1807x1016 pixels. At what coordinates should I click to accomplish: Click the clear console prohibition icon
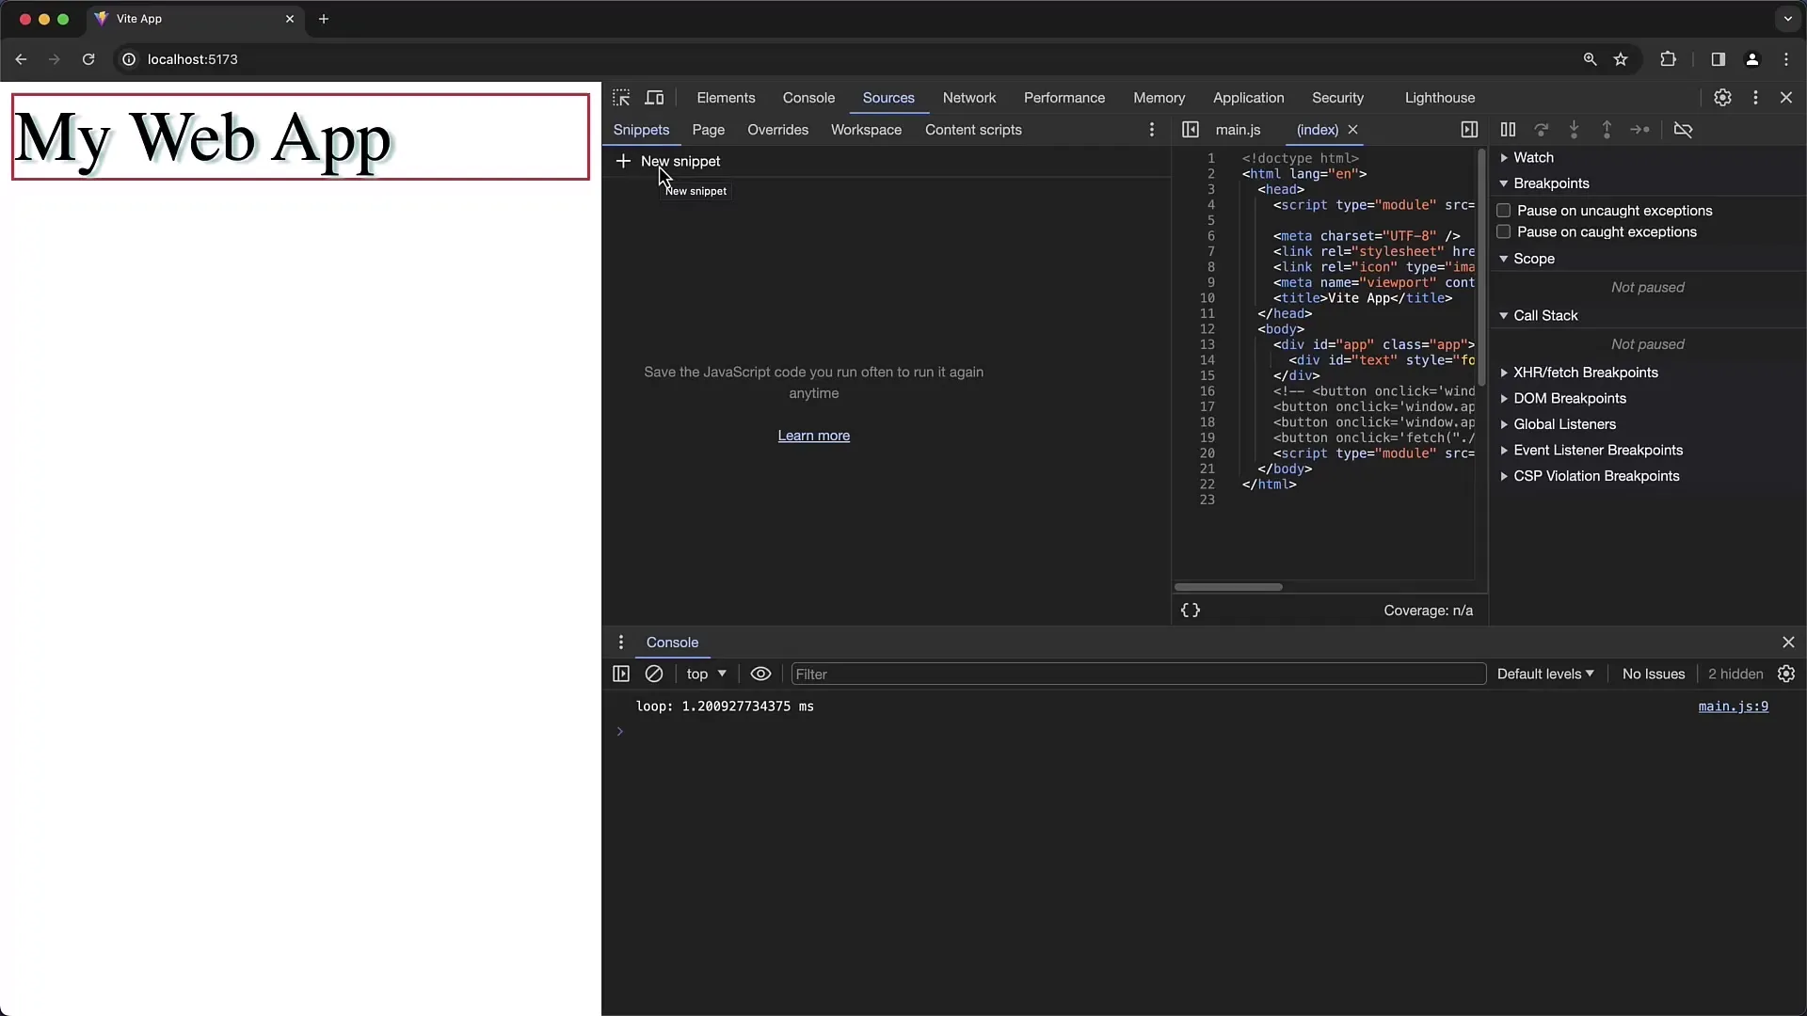pos(654,674)
